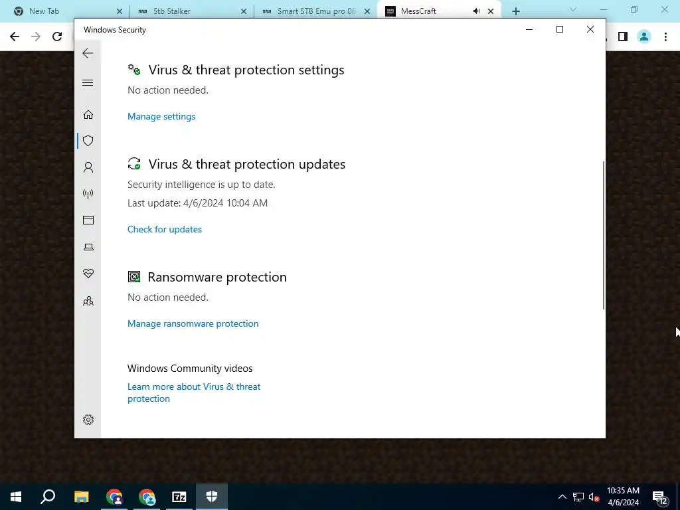Click the Windows Security vertical scrollbar
Viewport: 680px width, 510px height.
pos(603,235)
